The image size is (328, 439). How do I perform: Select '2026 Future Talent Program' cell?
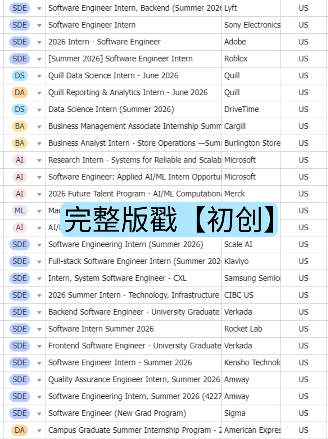click(x=134, y=194)
